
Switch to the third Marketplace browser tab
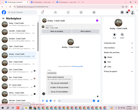[x=68, y=2]
